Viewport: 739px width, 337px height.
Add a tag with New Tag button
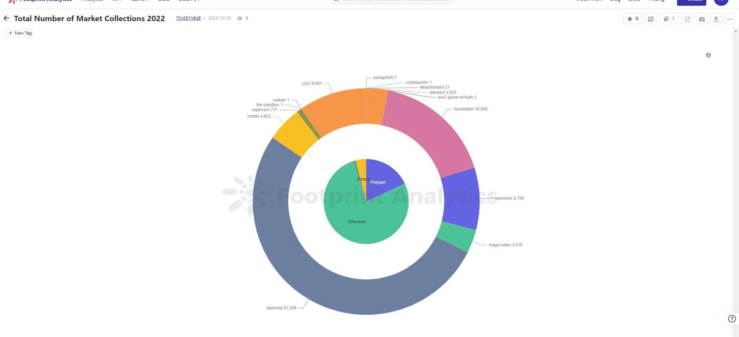click(x=20, y=33)
